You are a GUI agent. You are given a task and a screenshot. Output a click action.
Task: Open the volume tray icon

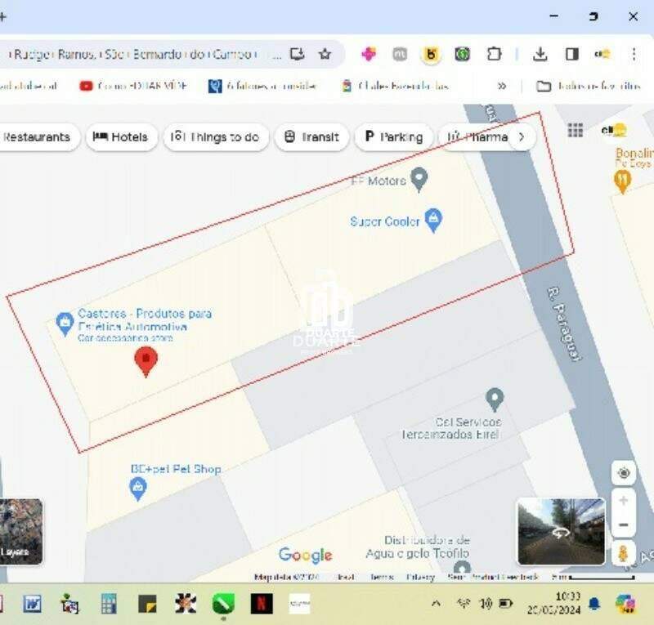pos(486,603)
